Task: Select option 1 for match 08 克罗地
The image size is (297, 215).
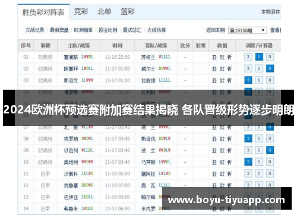Action: 259,138
